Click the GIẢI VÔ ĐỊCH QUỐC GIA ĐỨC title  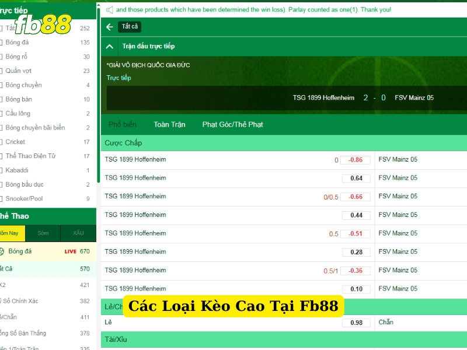148,65
